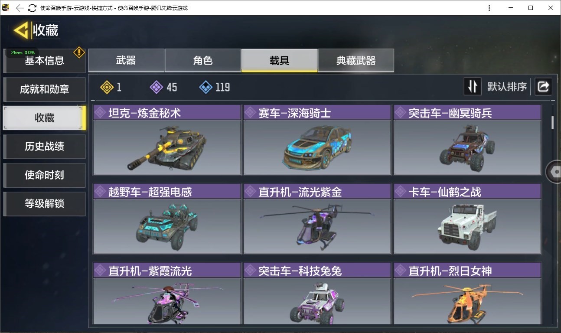
Task: Open the three-dot menu in title bar
Action: coord(489,8)
